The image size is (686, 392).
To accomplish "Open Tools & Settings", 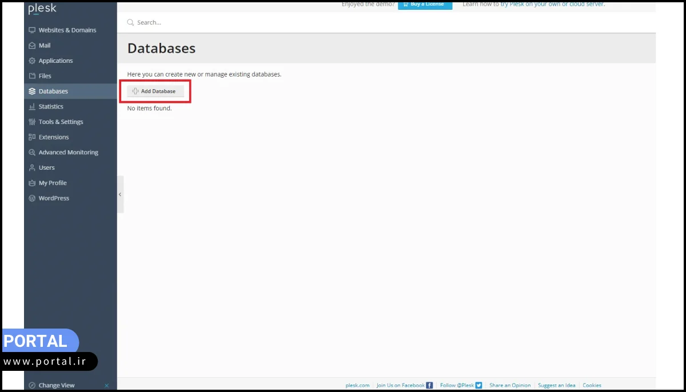I will pyautogui.click(x=60, y=122).
